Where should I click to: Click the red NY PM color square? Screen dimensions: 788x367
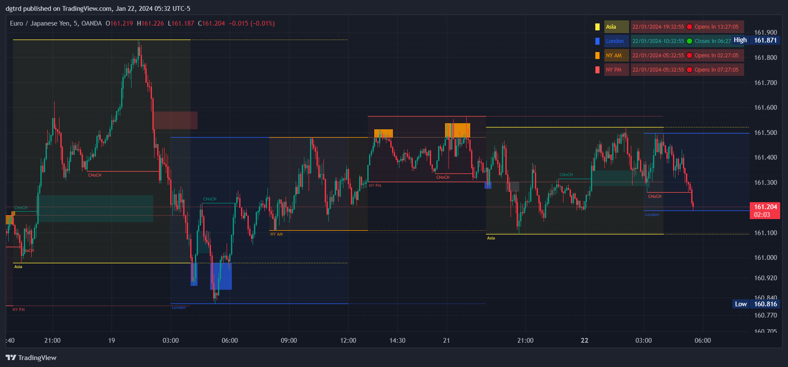coord(597,70)
